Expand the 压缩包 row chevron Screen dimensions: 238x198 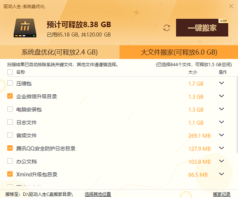point(222,83)
